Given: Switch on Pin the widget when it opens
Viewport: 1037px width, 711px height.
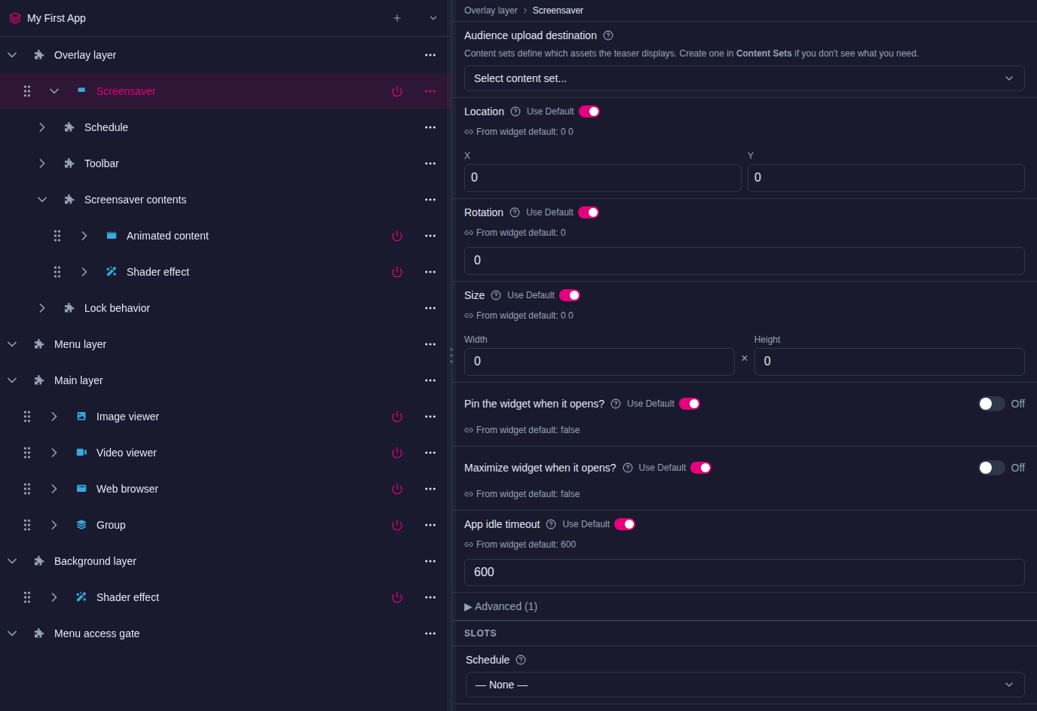Looking at the screenshot, I should click(x=991, y=404).
